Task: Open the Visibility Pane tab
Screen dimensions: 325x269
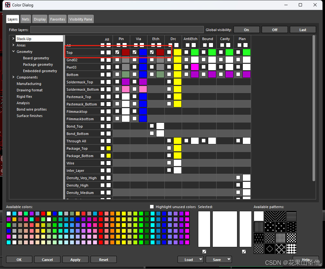Action: (81, 19)
